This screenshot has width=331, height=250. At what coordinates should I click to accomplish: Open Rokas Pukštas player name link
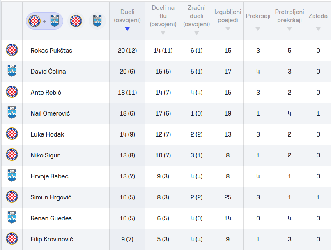pos(51,51)
